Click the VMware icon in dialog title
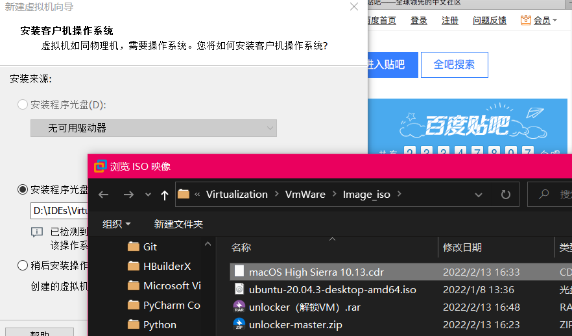 101,166
